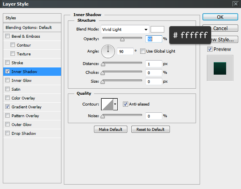Select Blending Options: Default entry
Viewport: 241px width, 189px height.
[29, 27]
